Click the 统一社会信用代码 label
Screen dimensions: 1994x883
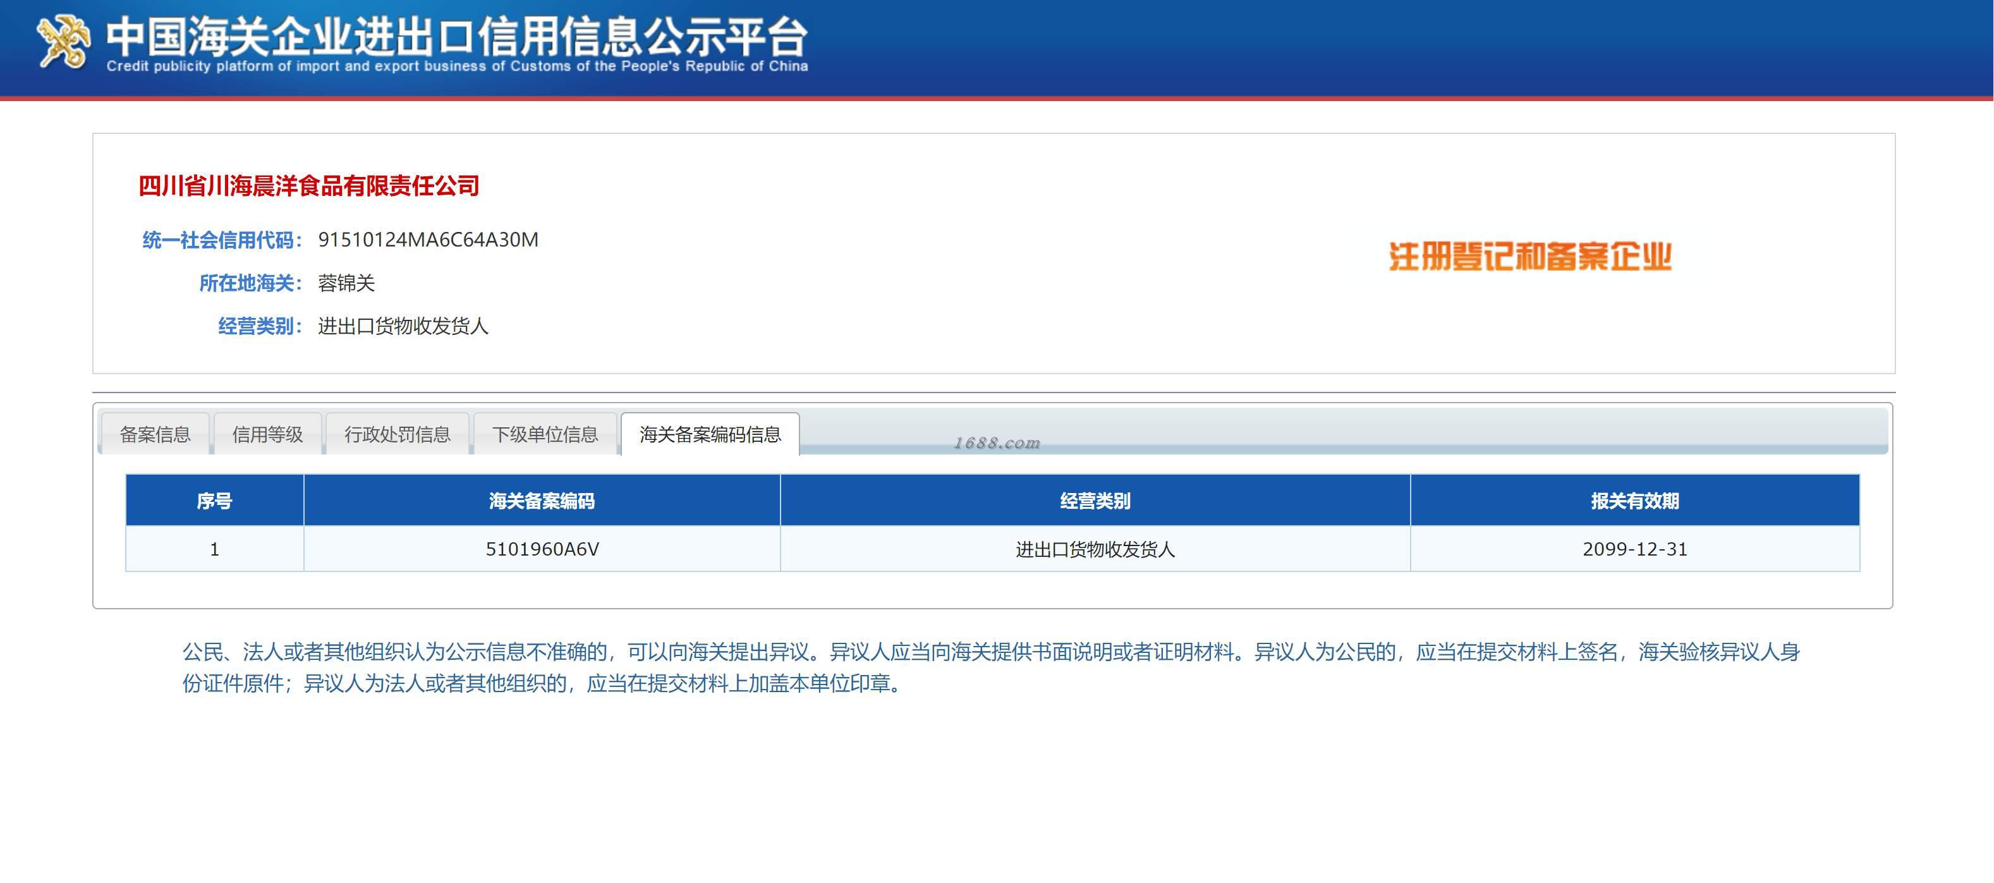coord(221,240)
